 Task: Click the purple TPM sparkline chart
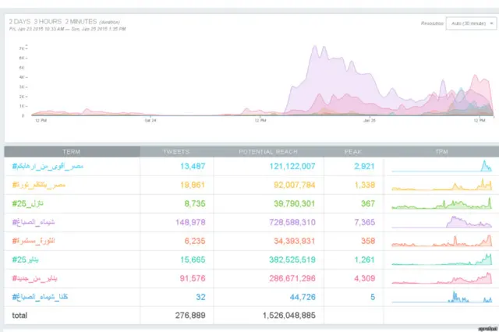tap(441, 222)
